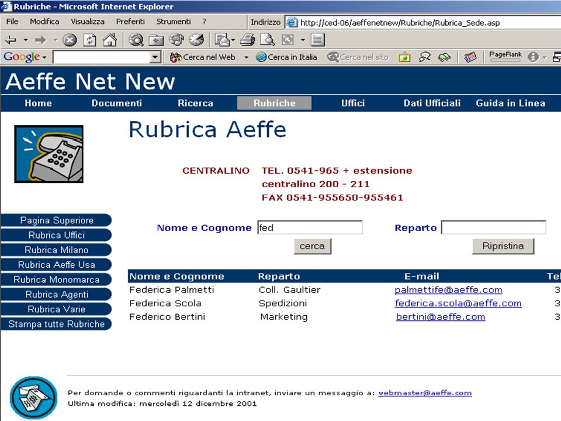561x421 pixels.
Task: Click the Google toolbar page info icon
Action: click(x=533, y=57)
